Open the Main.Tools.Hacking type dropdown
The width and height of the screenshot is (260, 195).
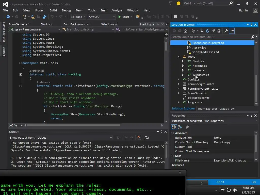point(88,29)
